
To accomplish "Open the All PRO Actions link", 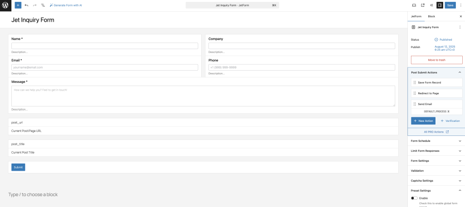I will (x=436, y=132).
